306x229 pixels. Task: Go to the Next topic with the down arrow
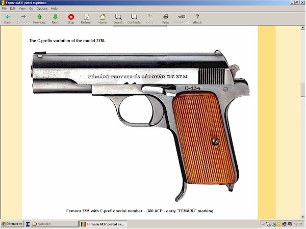pyautogui.click(x=55, y=19)
